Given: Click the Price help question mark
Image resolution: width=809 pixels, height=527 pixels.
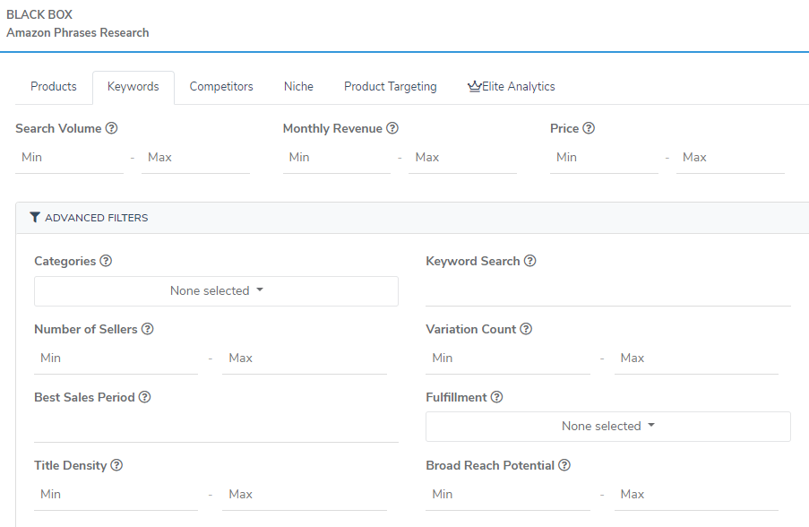Looking at the screenshot, I should (x=589, y=128).
